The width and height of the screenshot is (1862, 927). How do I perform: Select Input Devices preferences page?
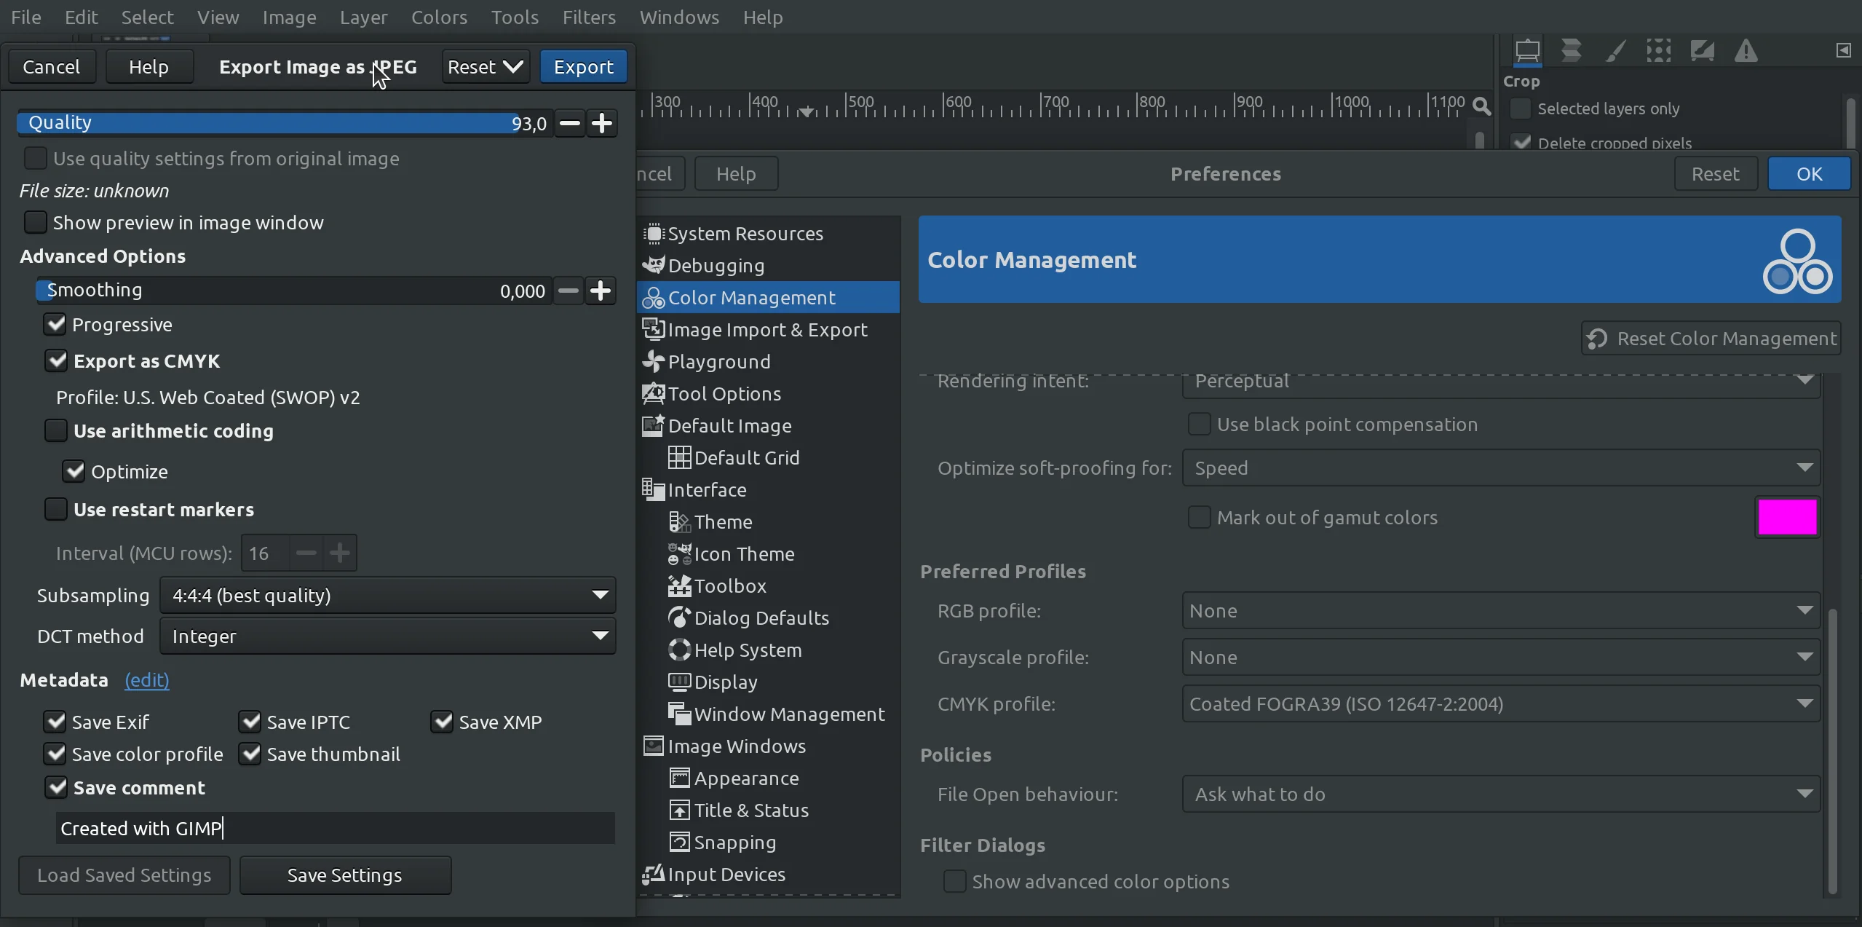click(x=769, y=875)
